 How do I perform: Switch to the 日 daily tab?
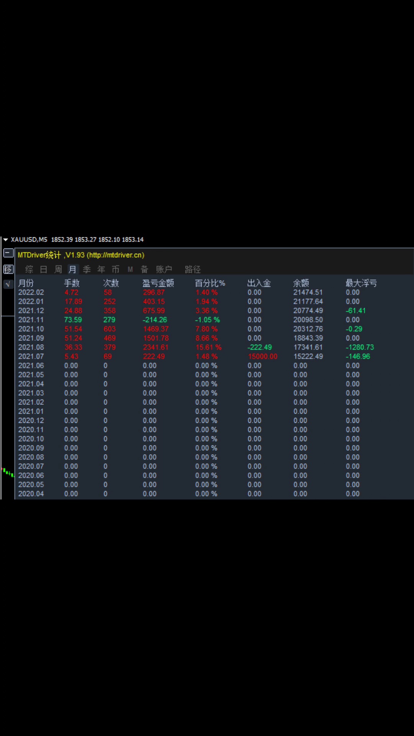coord(44,269)
